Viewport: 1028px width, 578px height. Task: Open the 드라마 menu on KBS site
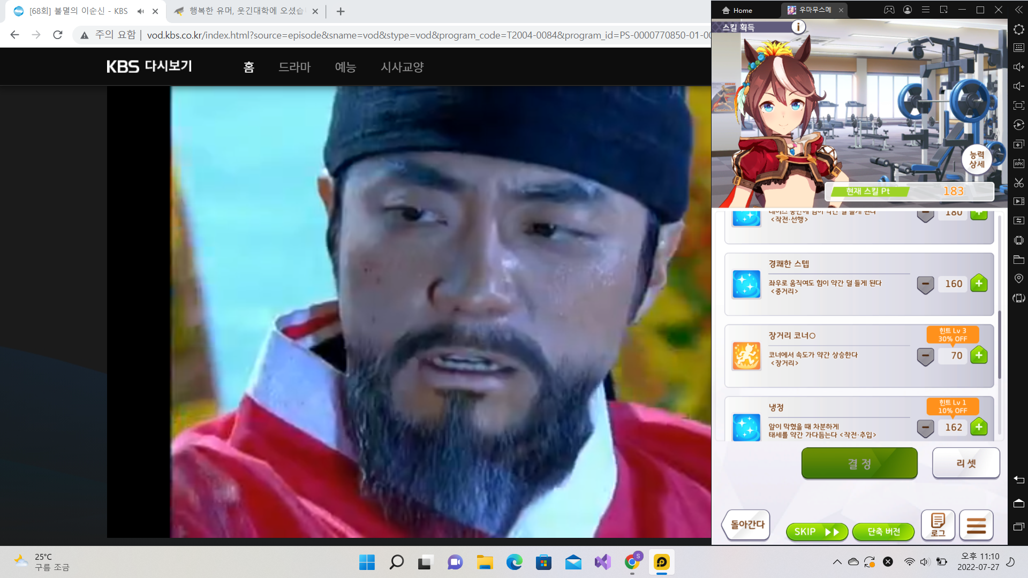pos(294,67)
